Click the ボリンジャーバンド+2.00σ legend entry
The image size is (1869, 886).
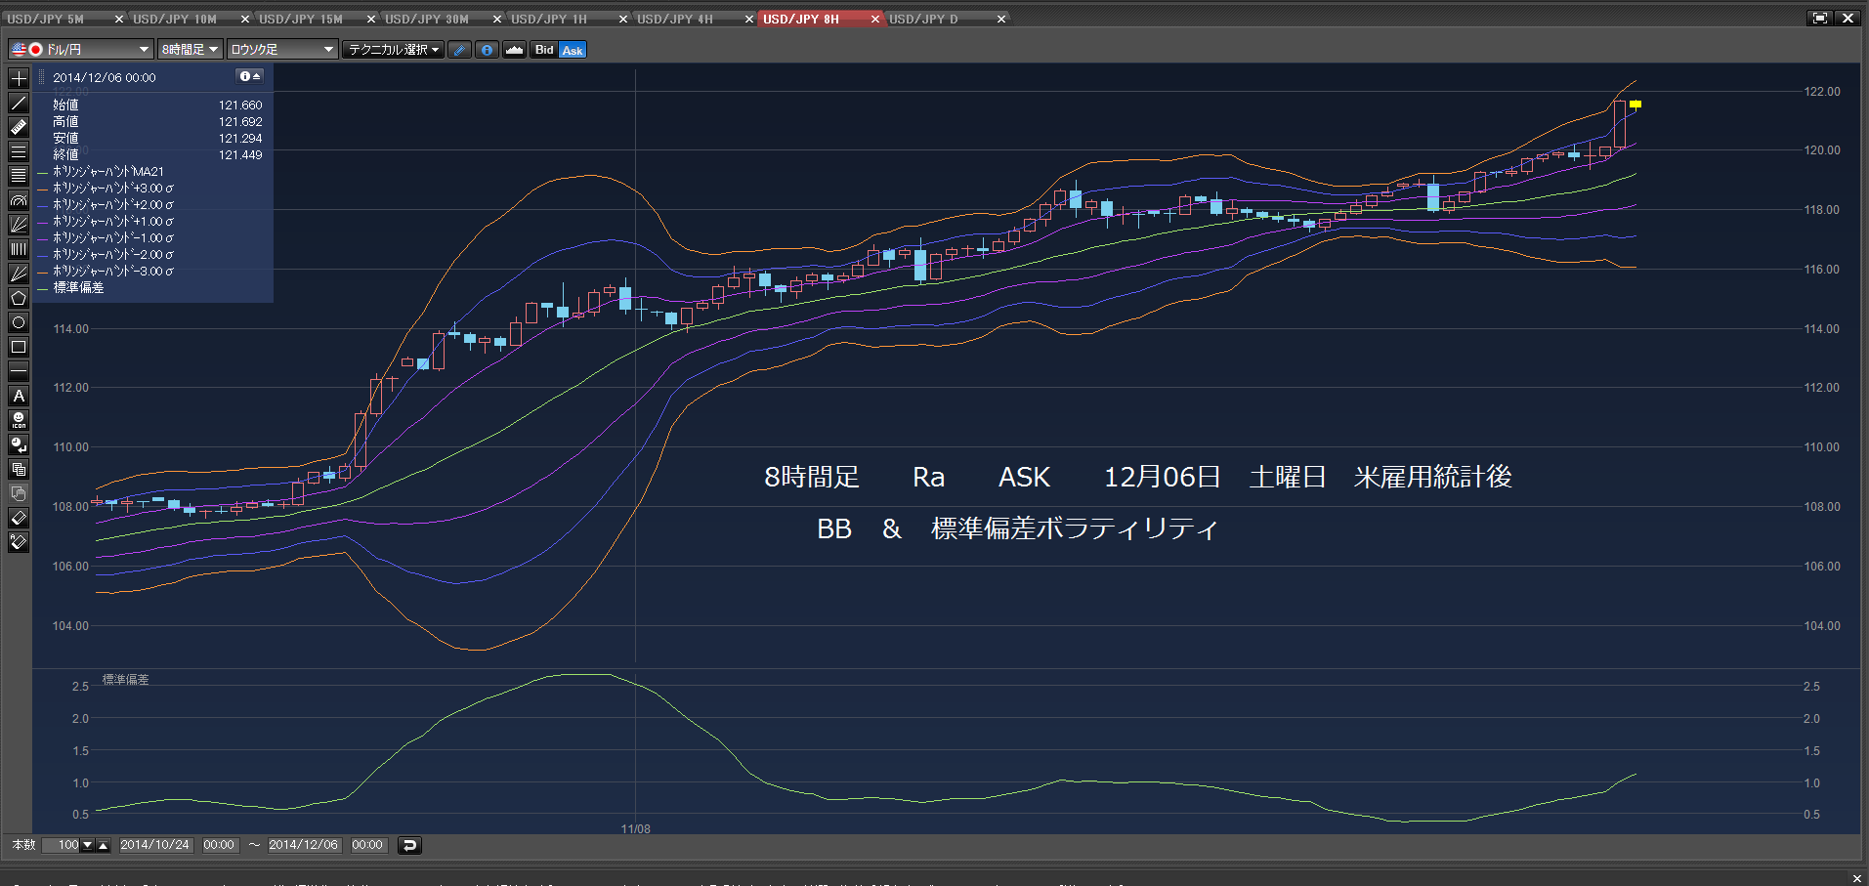coord(112,204)
